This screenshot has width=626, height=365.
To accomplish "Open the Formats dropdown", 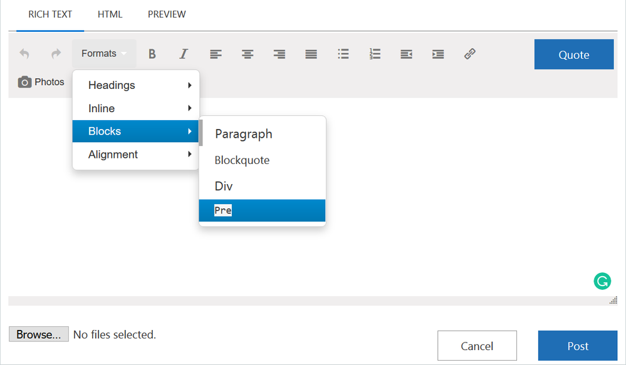I will pos(104,53).
